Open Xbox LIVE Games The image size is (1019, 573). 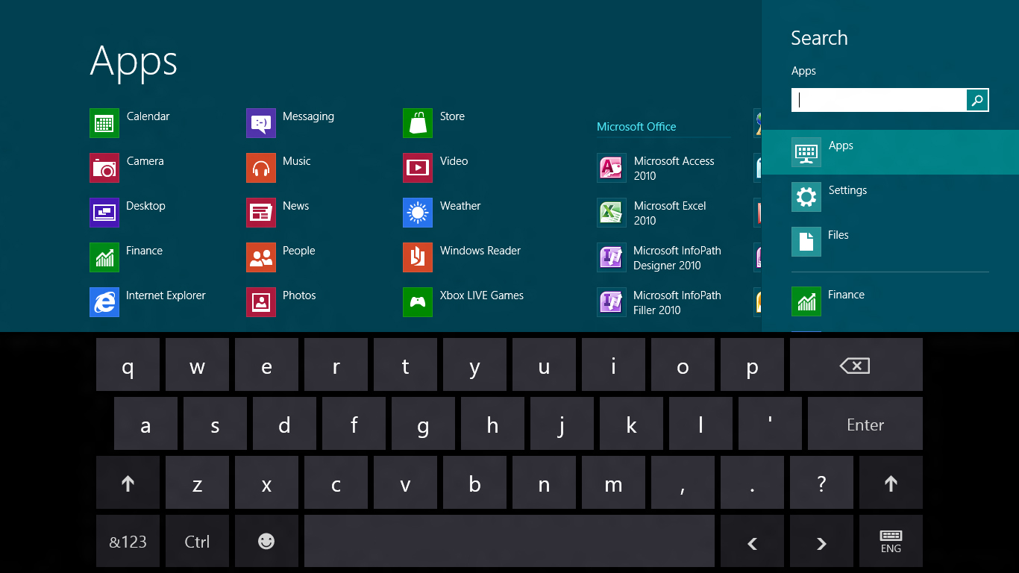[x=418, y=302]
